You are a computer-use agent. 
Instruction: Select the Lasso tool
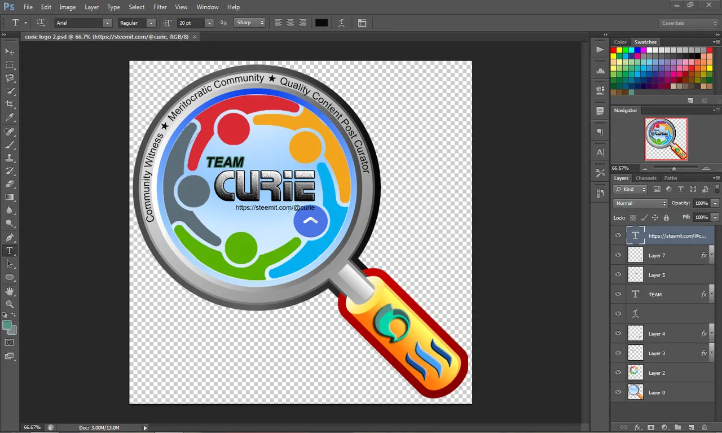tap(10, 78)
